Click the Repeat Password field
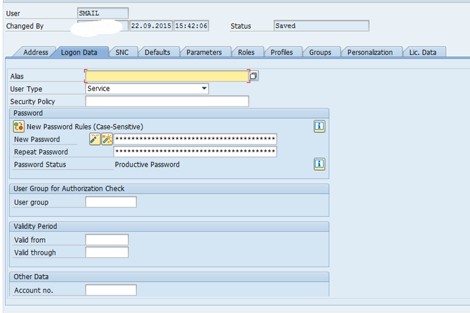 point(195,152)
